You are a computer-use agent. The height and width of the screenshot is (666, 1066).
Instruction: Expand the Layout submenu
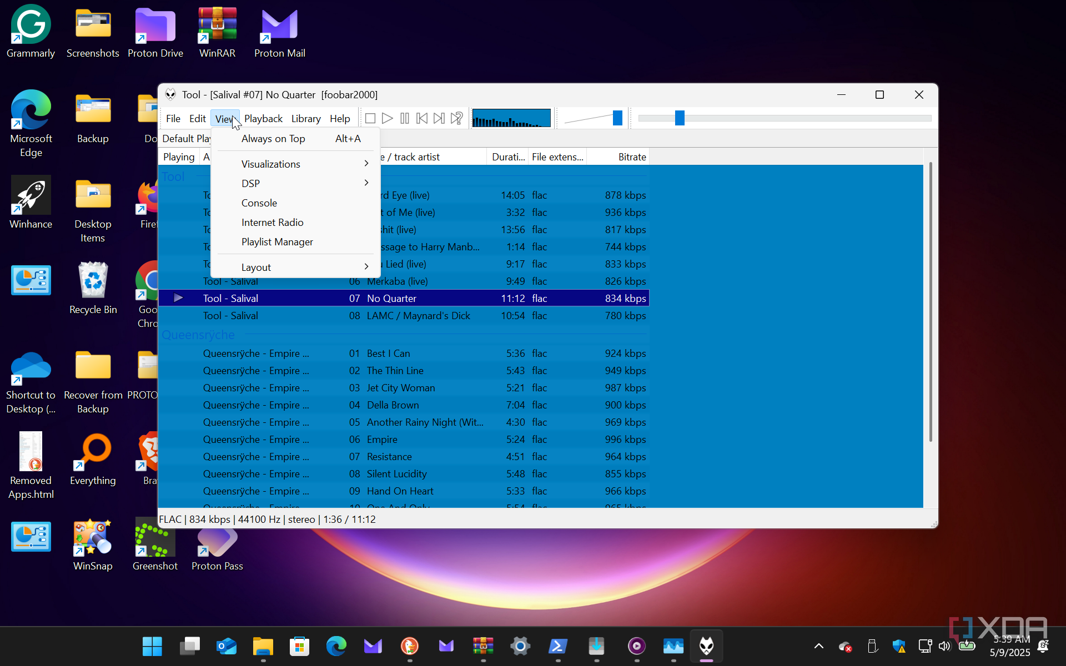coord(295,267)
